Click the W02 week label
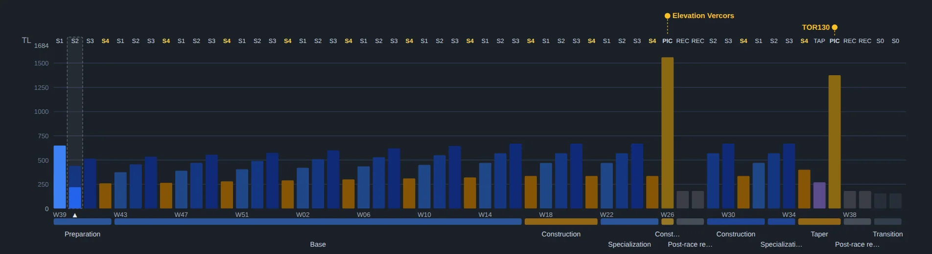The width and height of the screenshot is (932, 254). point(303,215)
